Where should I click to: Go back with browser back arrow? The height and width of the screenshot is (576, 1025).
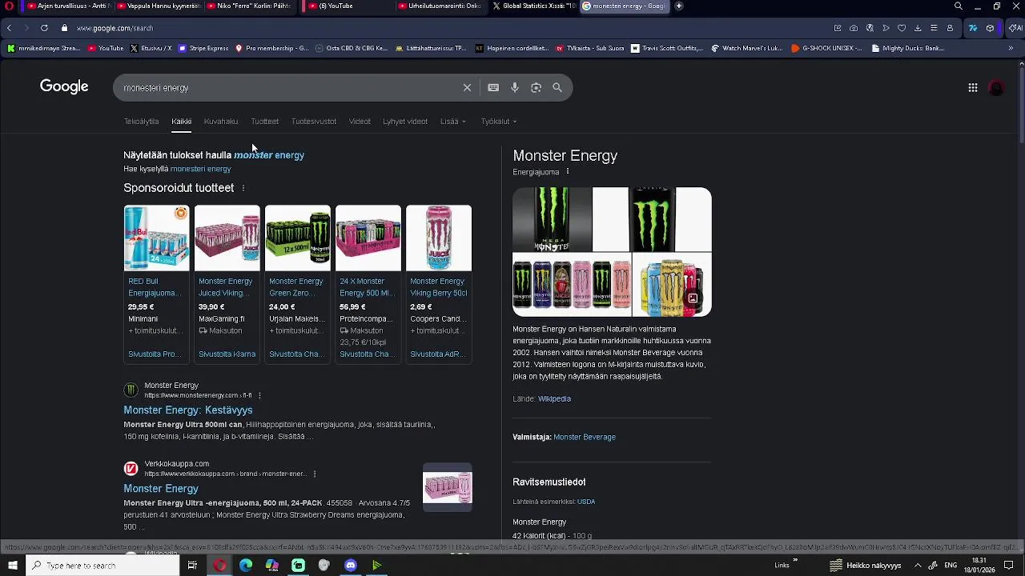(9, 28)
